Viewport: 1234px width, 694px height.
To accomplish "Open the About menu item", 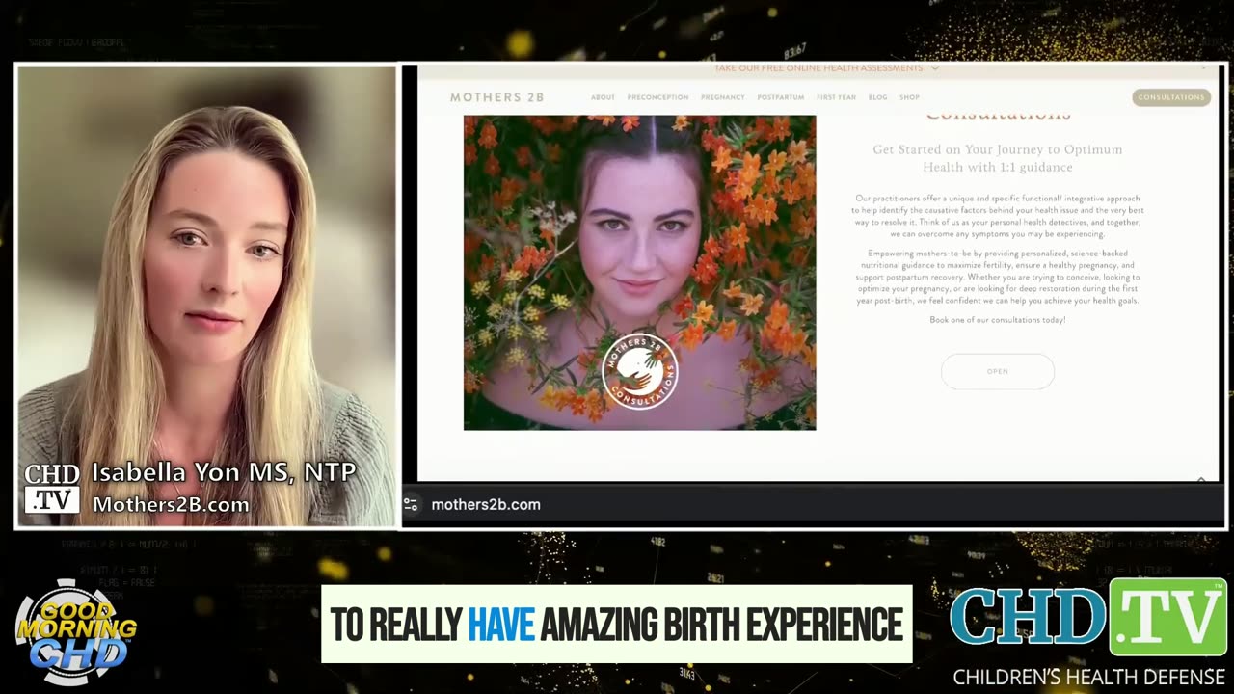I will (603, 97).
